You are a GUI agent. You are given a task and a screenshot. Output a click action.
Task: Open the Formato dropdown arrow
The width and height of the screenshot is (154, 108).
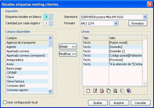pyautogui.click(x=116, y=23)
